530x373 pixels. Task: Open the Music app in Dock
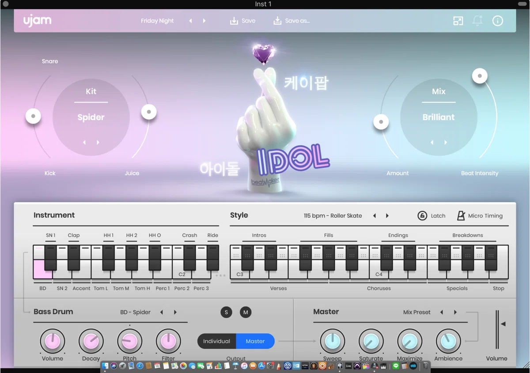click(x=244, y=365)
